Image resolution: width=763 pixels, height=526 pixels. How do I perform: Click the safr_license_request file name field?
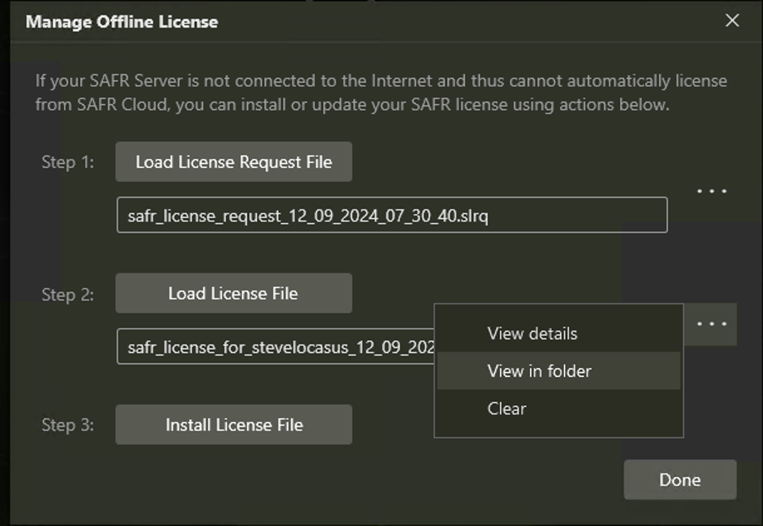tap(392, 215)
